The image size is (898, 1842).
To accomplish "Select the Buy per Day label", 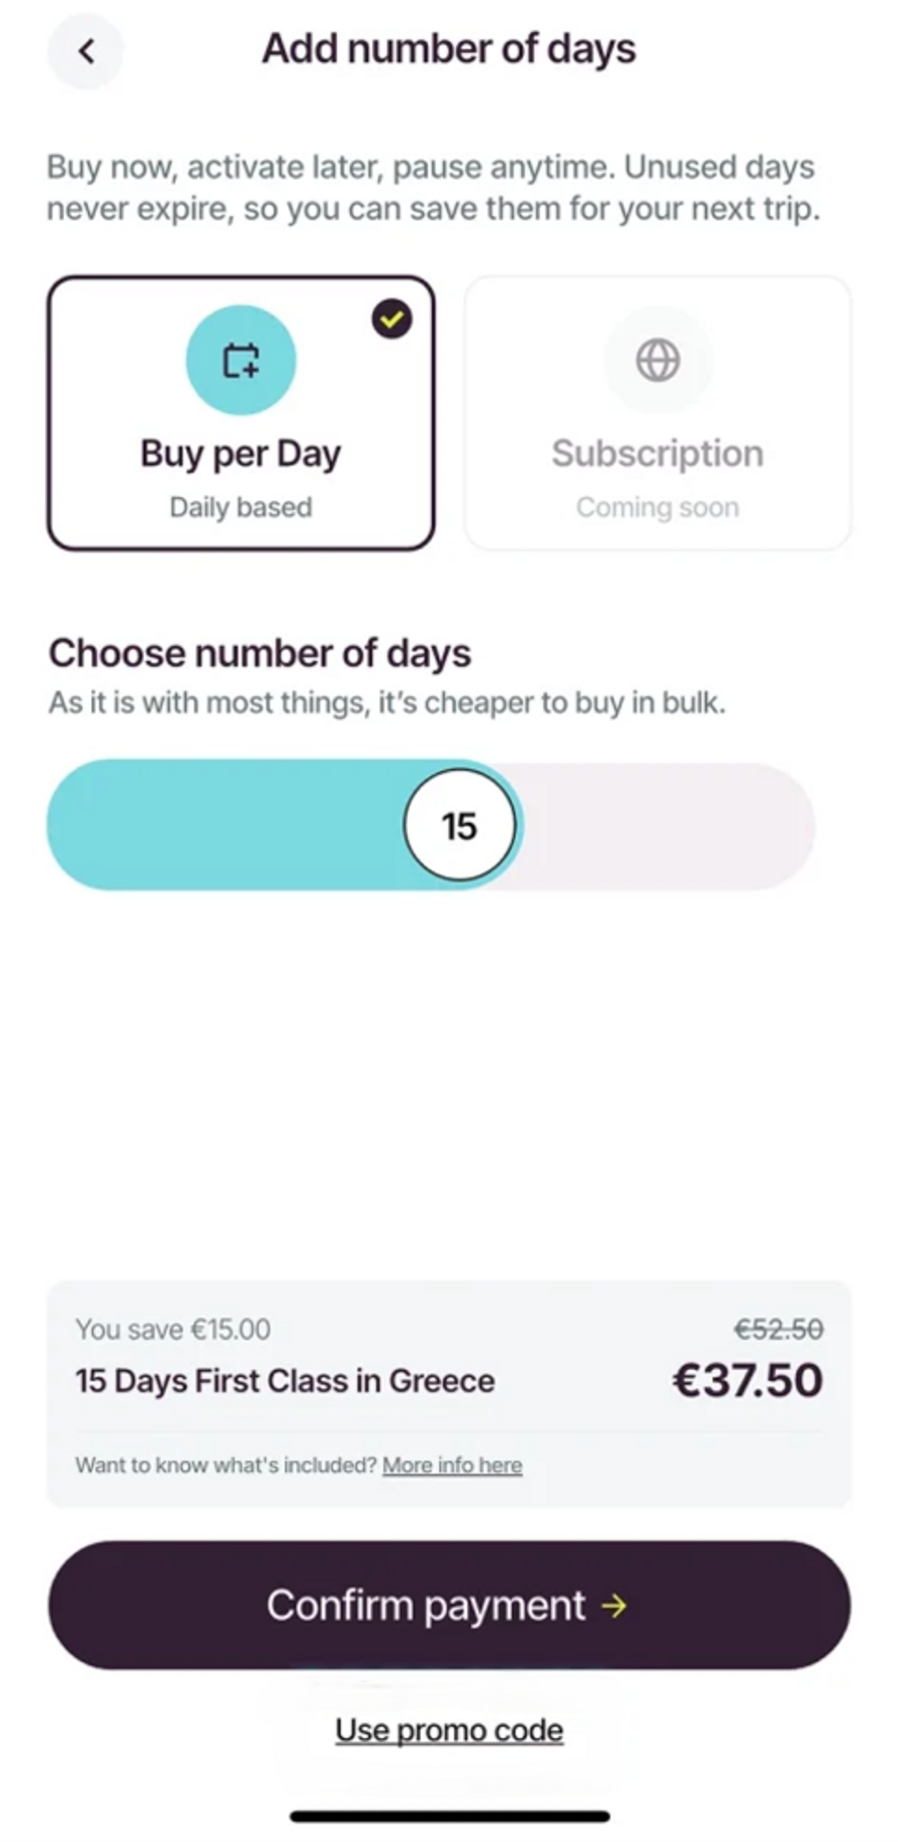I will point(240,454).
